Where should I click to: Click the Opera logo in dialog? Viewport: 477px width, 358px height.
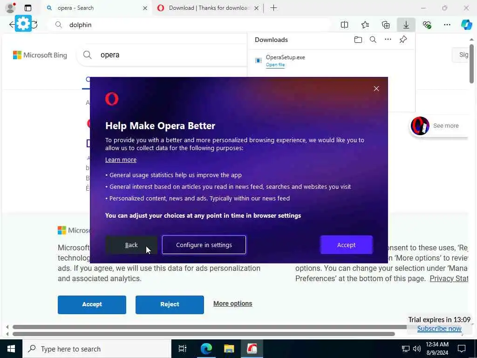pos(112,99)
